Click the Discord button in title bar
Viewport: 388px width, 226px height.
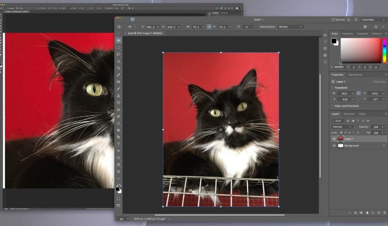pyautogui.click(x=338, y=19)
